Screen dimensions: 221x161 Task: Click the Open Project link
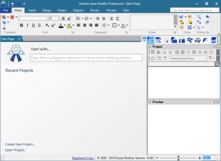(x=15, y=150)
